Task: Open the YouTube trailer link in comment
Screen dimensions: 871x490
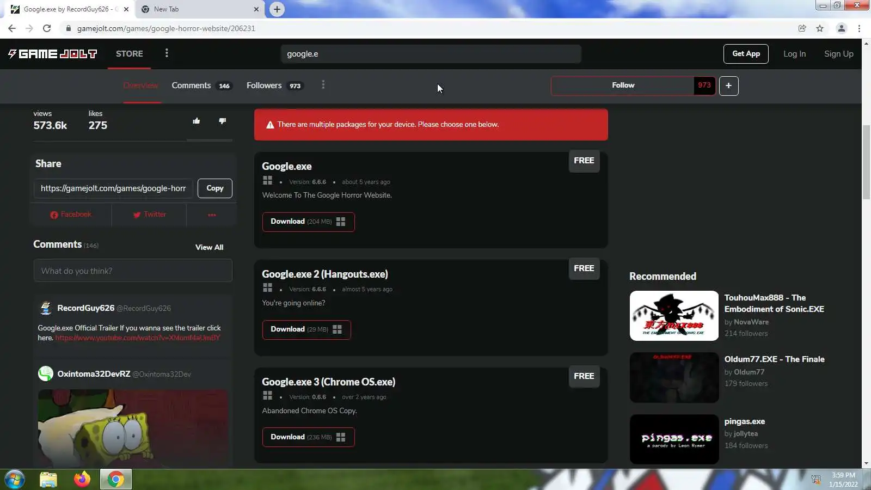Action: (138, 338)
